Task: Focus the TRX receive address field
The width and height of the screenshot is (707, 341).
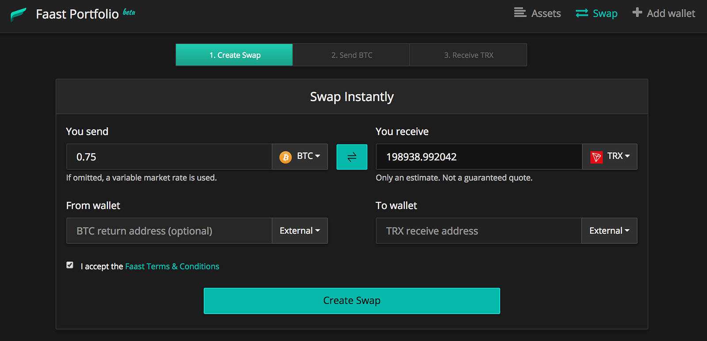Action: (x=479, y=231)
